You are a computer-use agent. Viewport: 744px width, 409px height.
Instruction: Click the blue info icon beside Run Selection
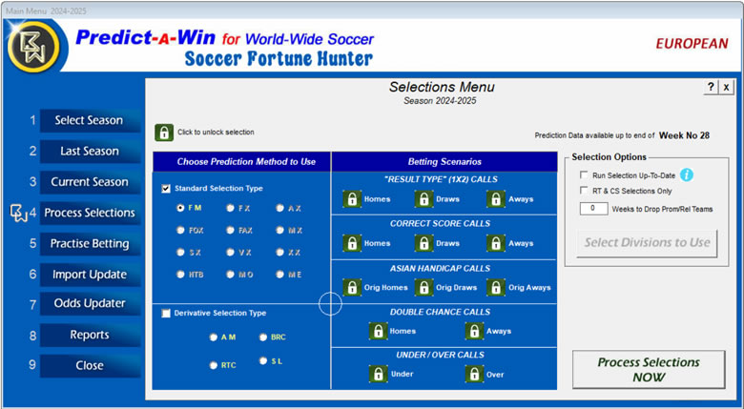(687, 175)
